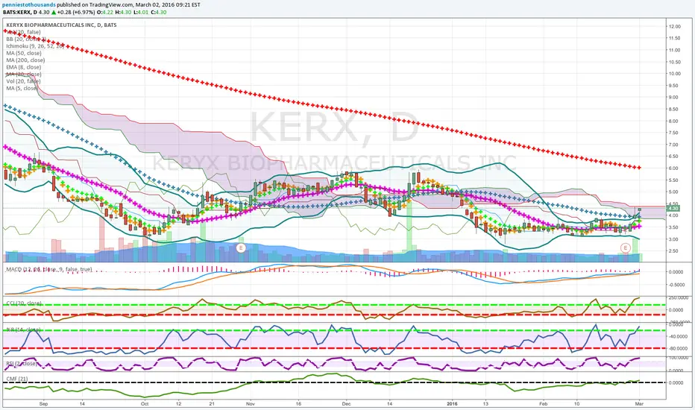Click the 10.00 price axis label
The height and width of the screenshot is (410, 695).
point(675,74)
